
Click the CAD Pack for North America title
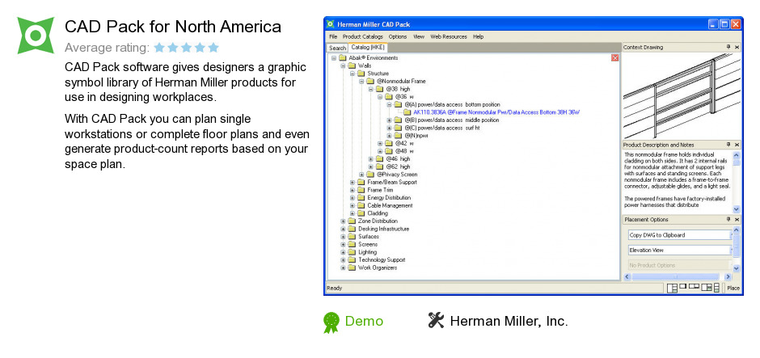(173, 26)
